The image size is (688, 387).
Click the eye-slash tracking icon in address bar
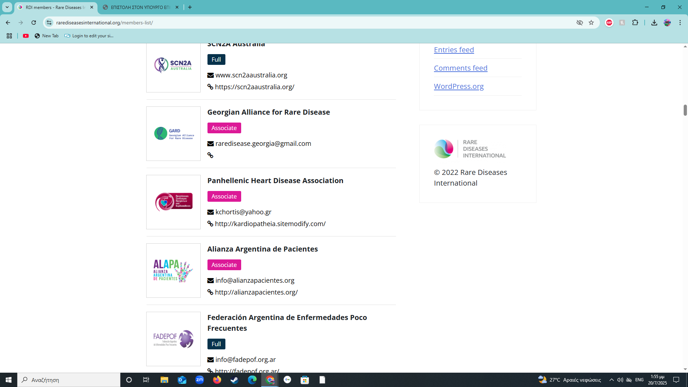[579, 23]
